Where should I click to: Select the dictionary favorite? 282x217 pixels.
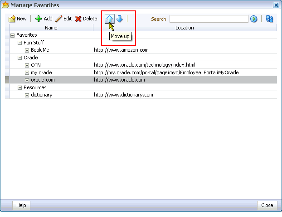[41, 95]
